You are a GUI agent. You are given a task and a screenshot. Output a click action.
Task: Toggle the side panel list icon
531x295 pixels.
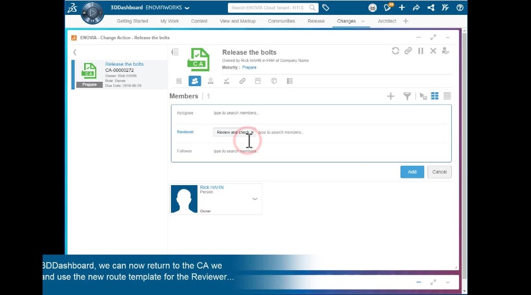tap(175, 52)
